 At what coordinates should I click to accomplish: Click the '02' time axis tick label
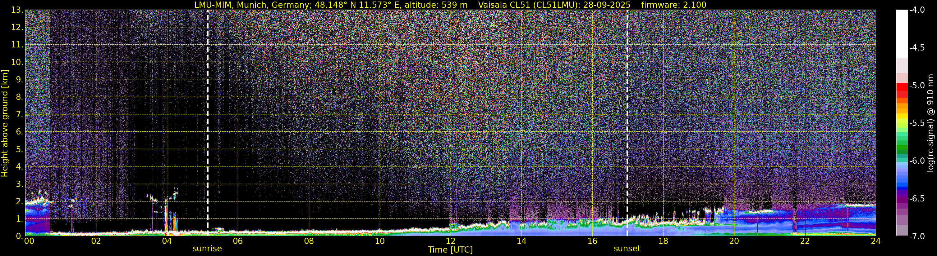pyautogui.click(x=96, y=241)
